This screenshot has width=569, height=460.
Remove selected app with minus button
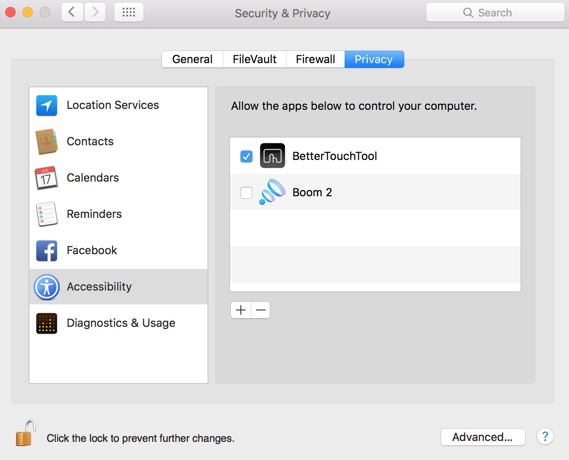(x=261, y=310)
